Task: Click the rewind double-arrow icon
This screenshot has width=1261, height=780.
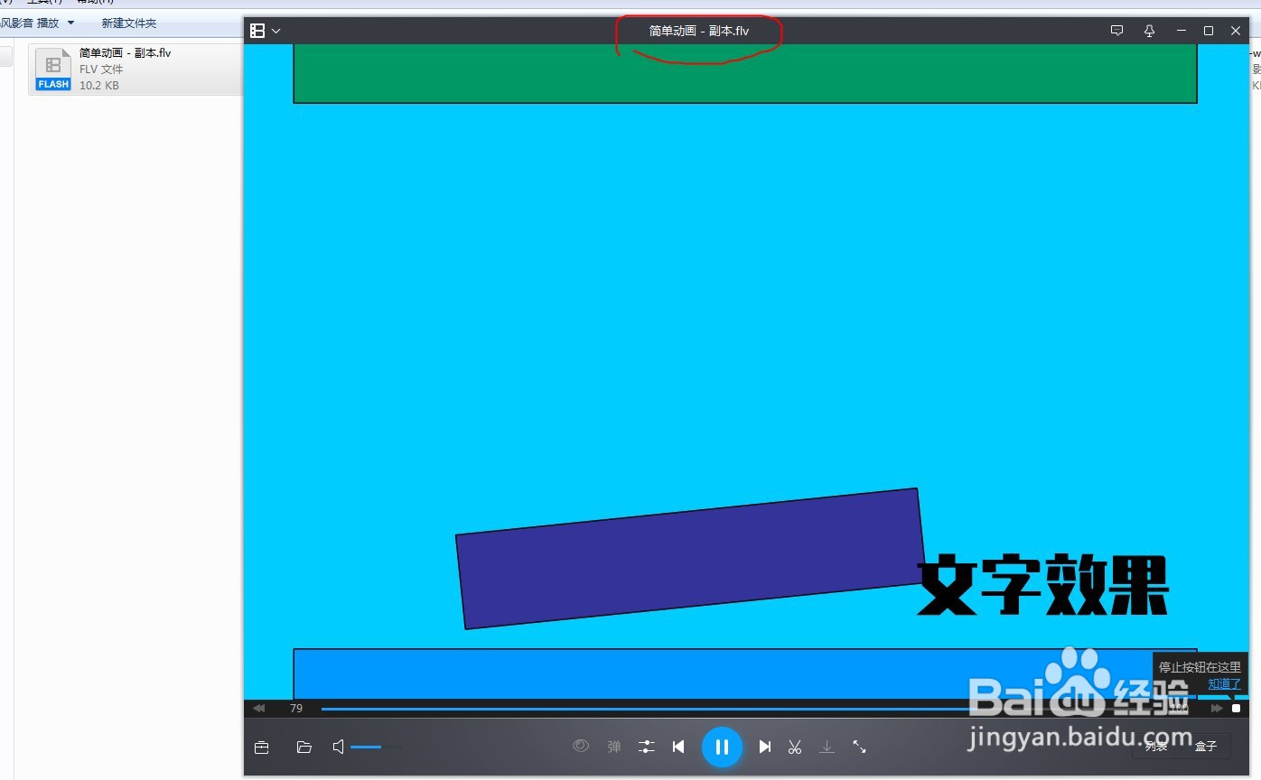Action: click(259, 709)
